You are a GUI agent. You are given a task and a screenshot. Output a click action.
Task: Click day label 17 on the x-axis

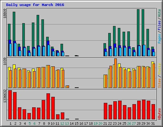point(86,124)
